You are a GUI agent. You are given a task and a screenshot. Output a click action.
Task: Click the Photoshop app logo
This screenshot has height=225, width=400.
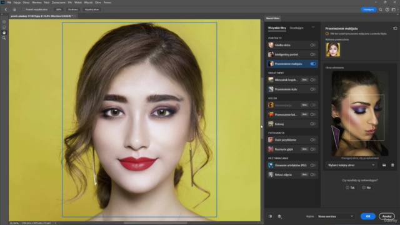[2, 2]
